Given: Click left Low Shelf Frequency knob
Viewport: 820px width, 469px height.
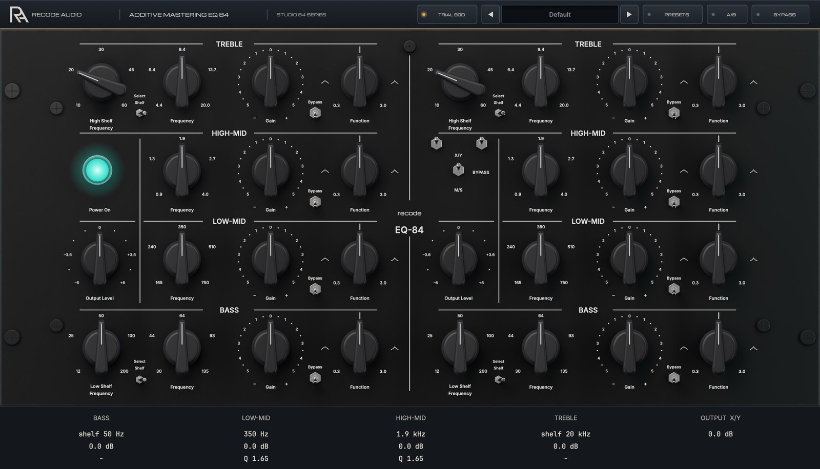Looking at the screenshot, I should coord(101,347).
